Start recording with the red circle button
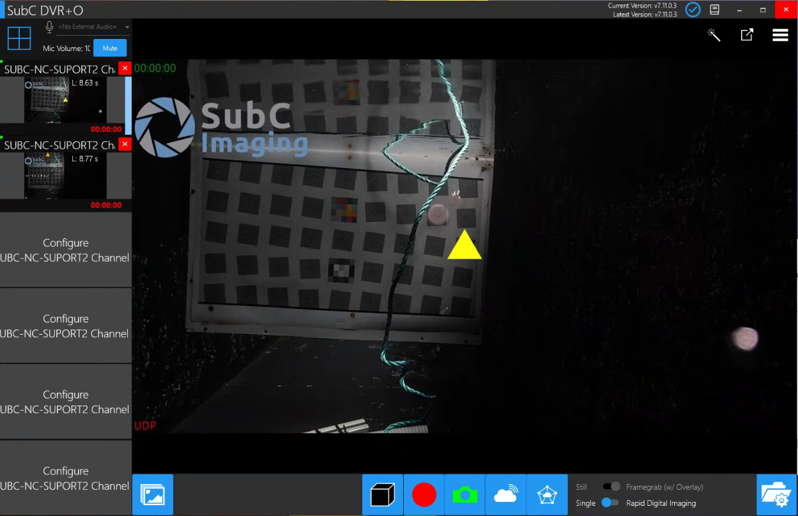Viewport: 798px width, 516px height. (x=424, y=495)
